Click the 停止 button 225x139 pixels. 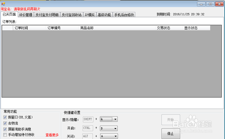(x=171, y=134)
